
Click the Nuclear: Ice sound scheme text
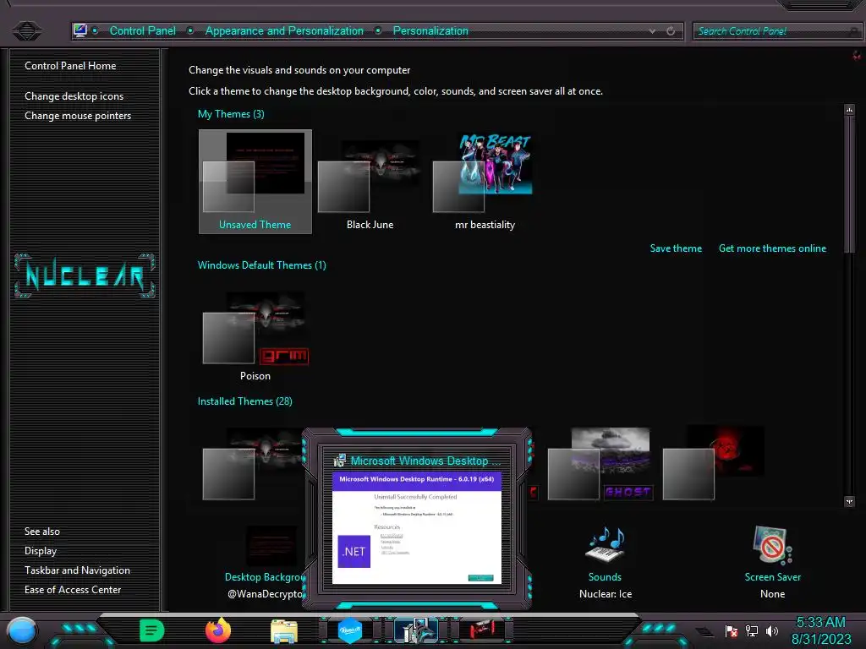click(x=606, y=594)
